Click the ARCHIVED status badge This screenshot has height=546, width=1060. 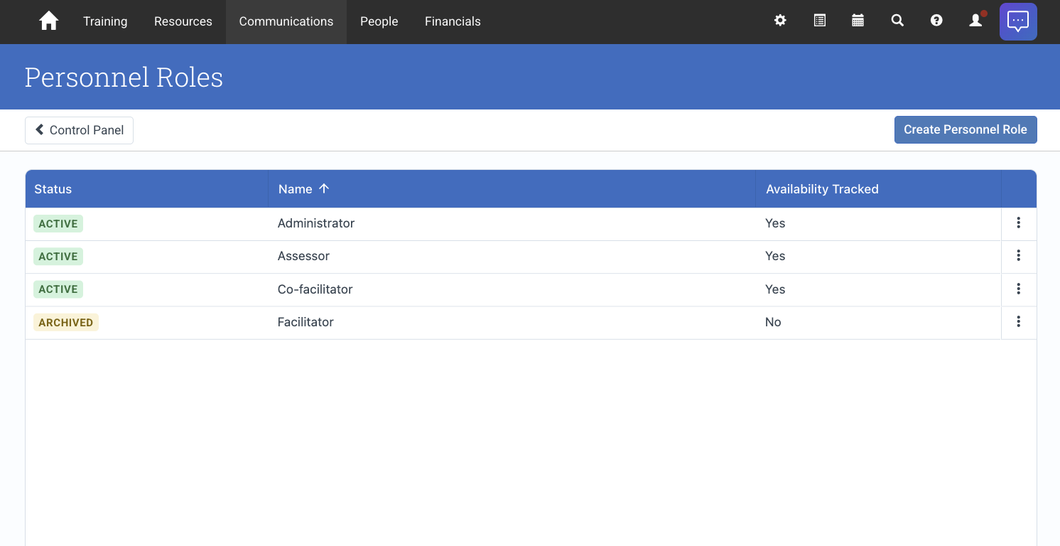[x=66, y=323]
